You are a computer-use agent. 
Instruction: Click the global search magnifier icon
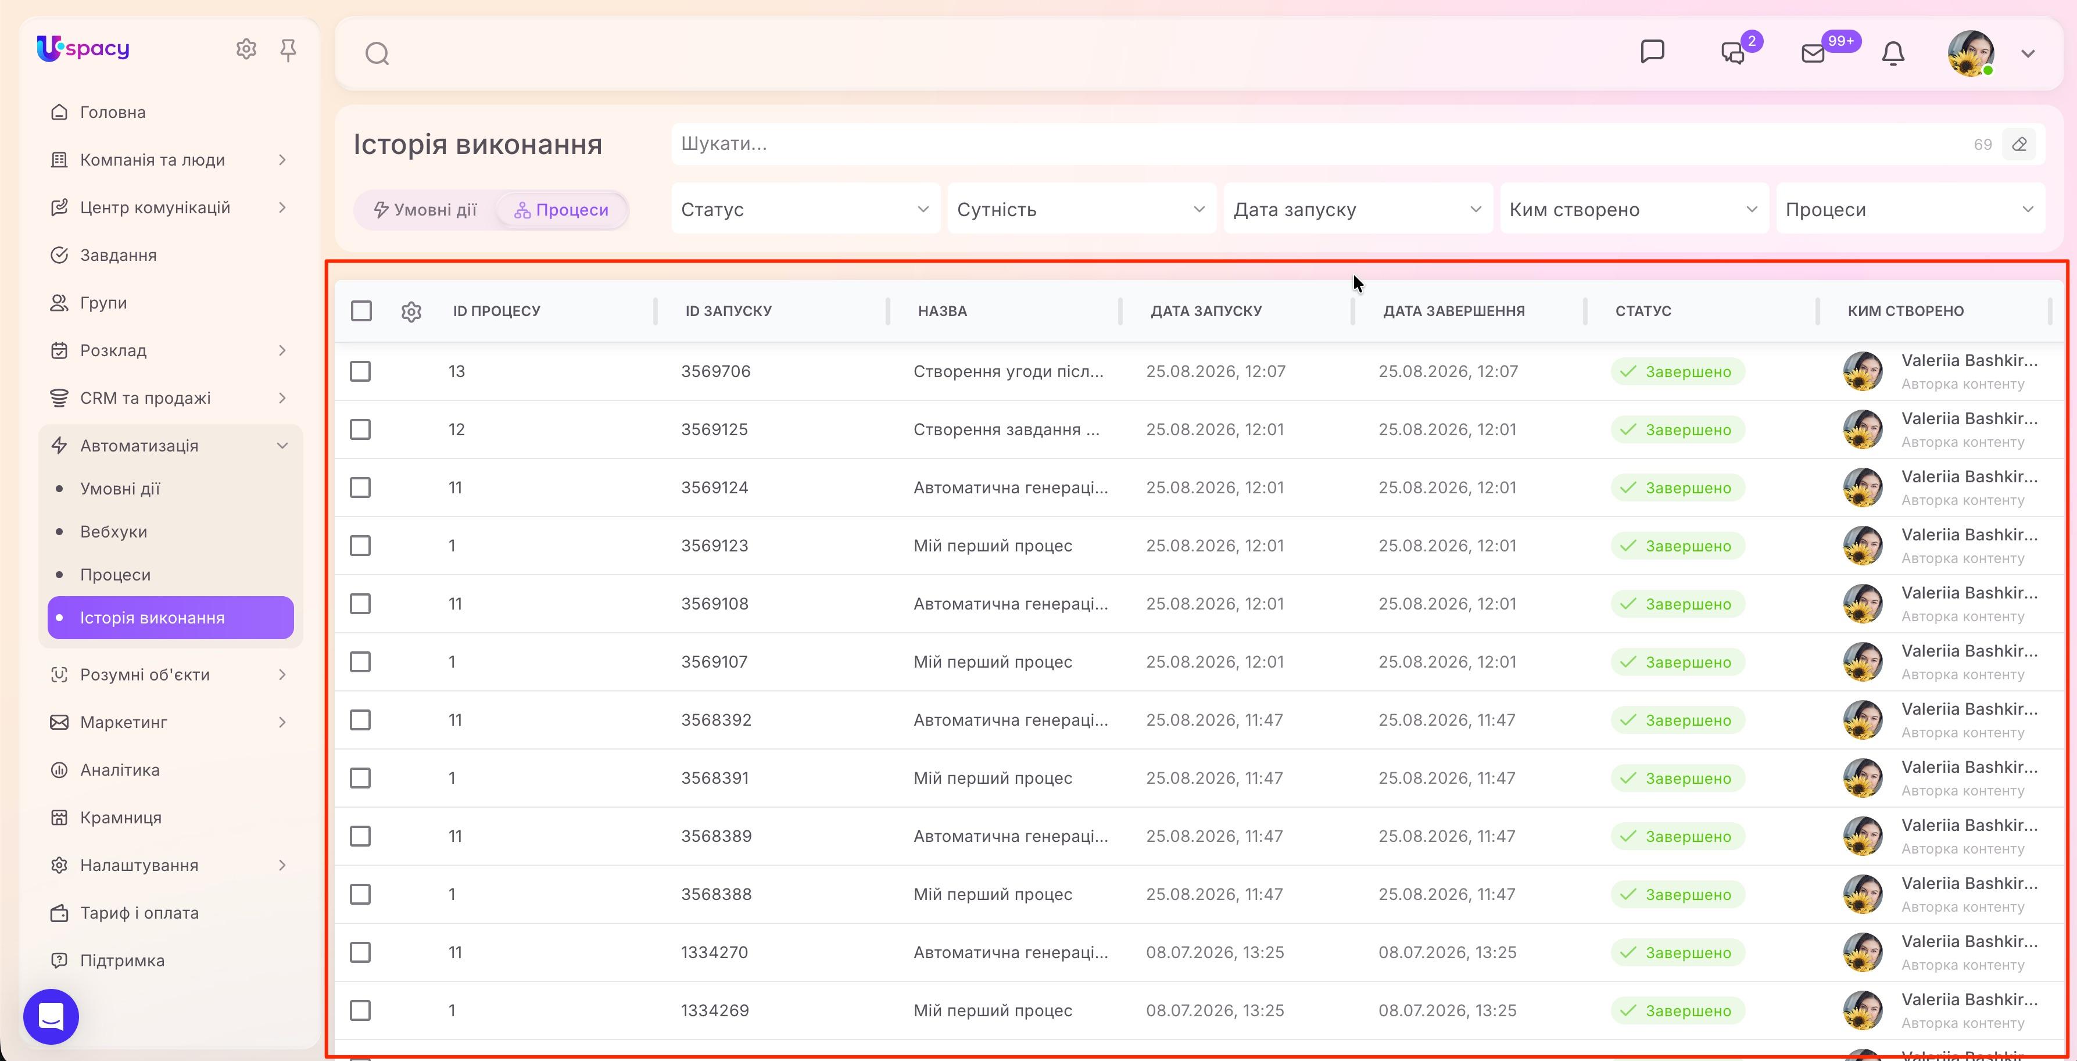(x=377, y=54)
